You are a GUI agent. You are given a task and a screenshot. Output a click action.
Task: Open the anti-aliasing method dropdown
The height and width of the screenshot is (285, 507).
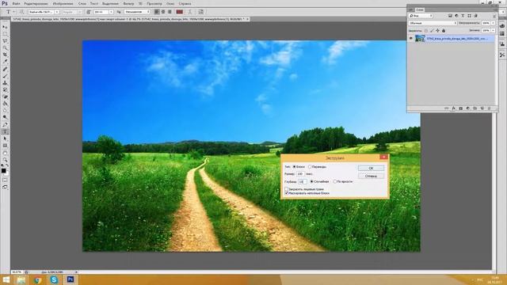pyautogui.click(x=137, y=12)
